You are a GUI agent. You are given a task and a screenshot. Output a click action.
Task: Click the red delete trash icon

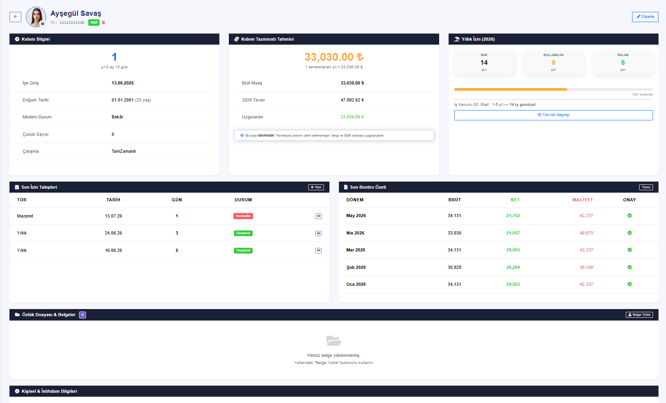tap(103, 22)
